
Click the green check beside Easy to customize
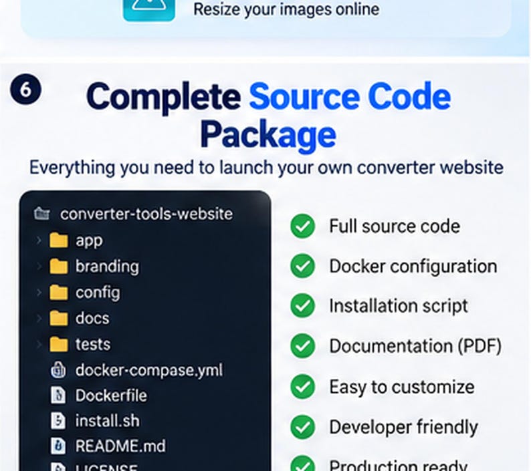point(303,386)
